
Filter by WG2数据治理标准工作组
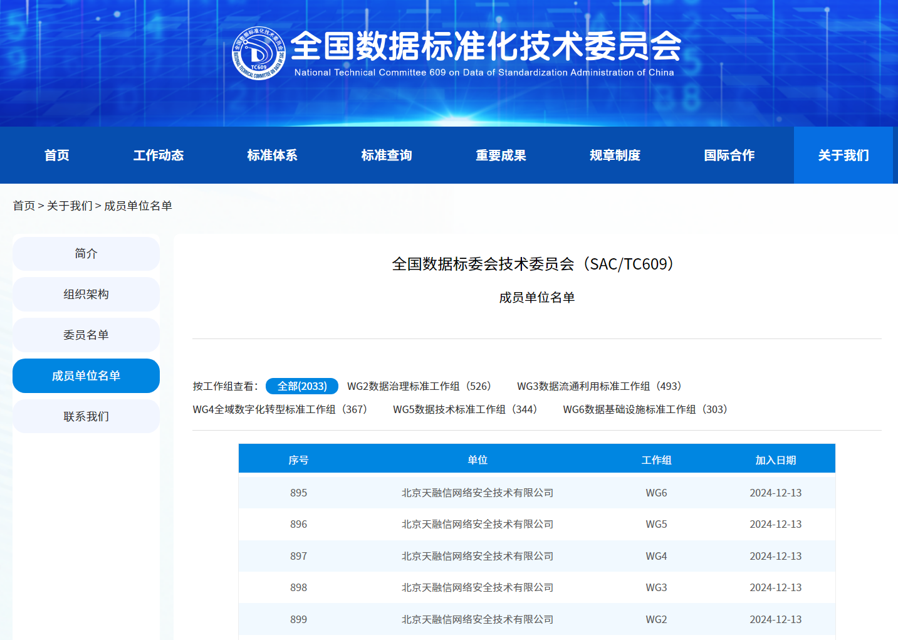point(419,387)
